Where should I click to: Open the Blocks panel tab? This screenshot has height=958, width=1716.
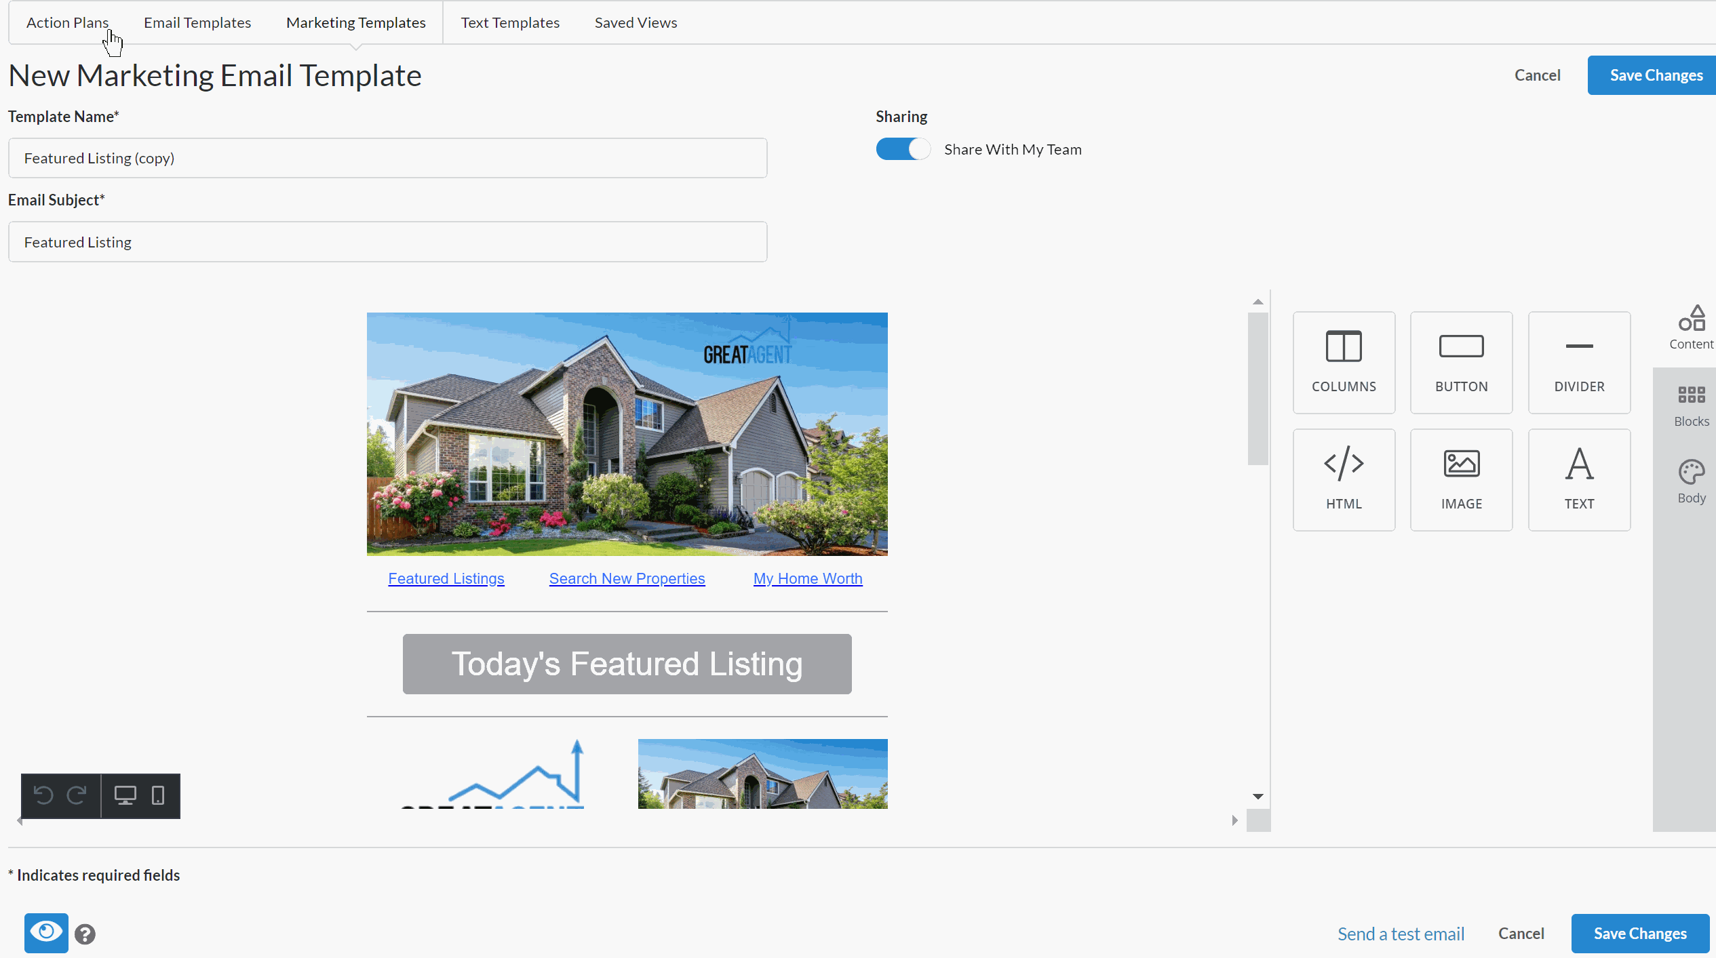[1690, 405]
